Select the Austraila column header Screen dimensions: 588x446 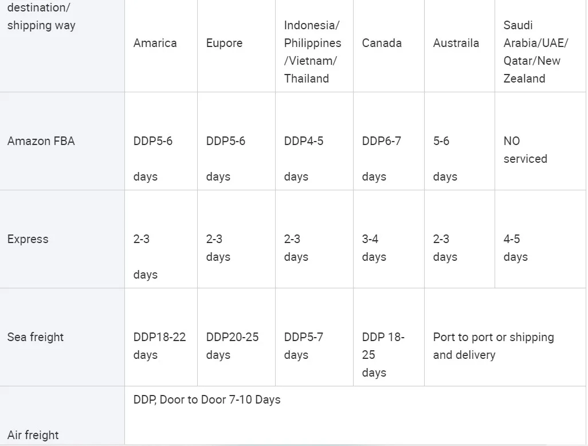tap(460, 46)
